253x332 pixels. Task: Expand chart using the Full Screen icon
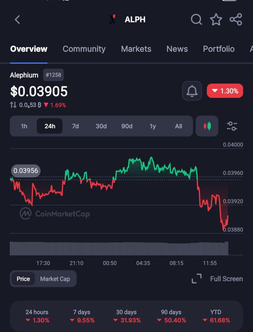[x=197, y=279]
